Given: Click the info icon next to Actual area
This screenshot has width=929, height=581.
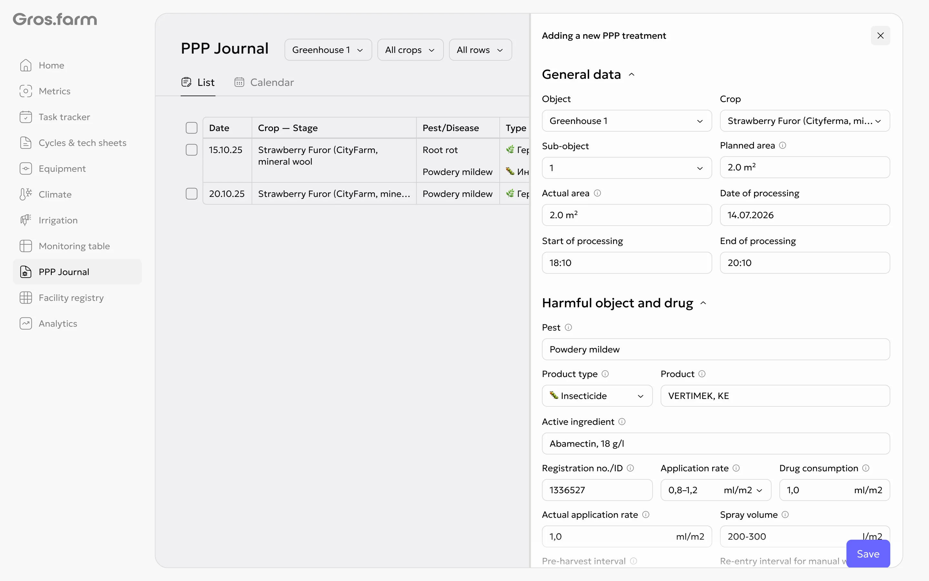Looking at the screenshot, I should (597, 193).
